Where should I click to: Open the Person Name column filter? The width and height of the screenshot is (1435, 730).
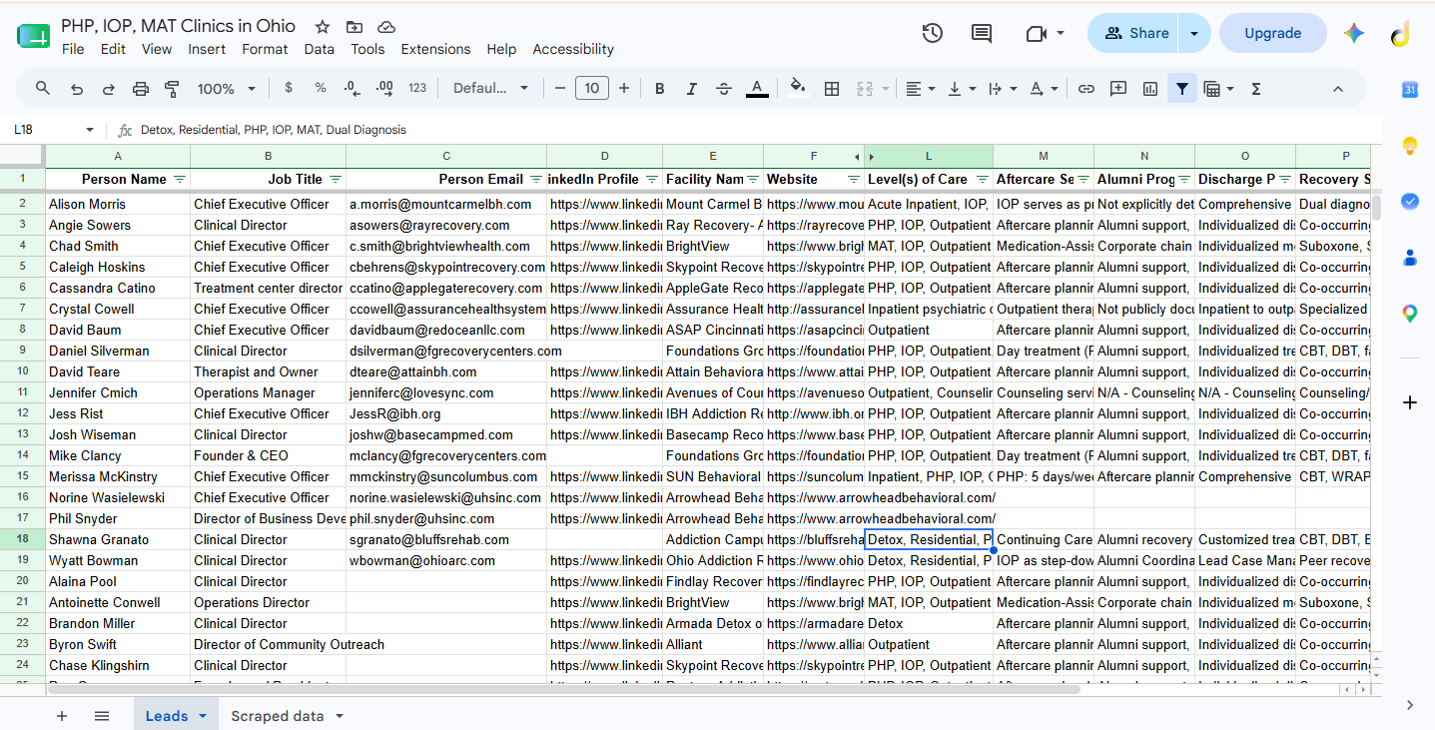[180, 179]
